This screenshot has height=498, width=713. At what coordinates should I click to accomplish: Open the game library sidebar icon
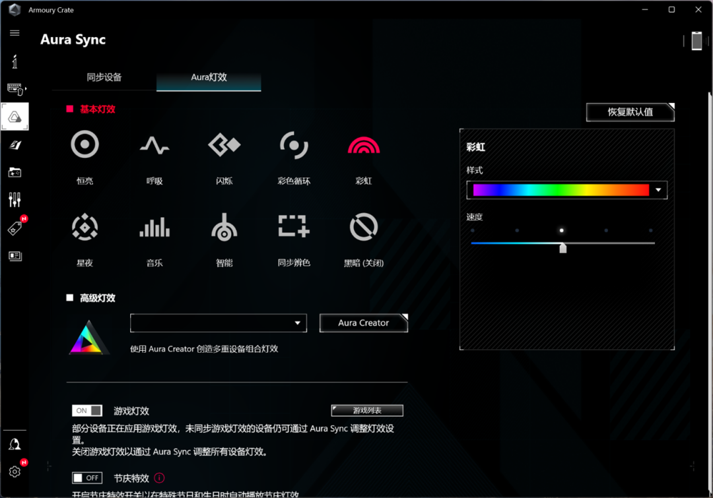click(x=15, y=173)
